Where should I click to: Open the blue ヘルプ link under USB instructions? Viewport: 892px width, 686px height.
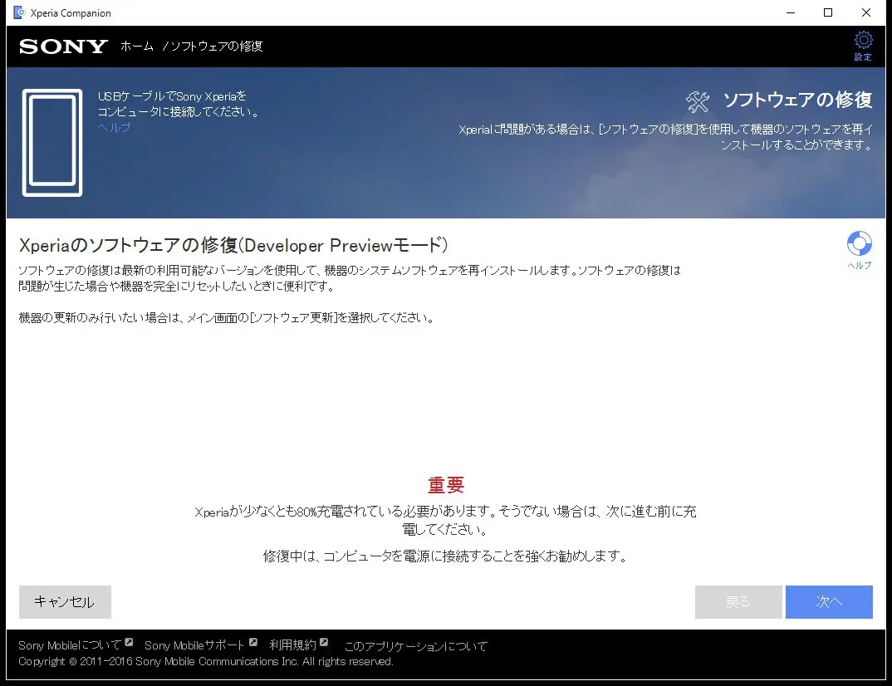114,127
